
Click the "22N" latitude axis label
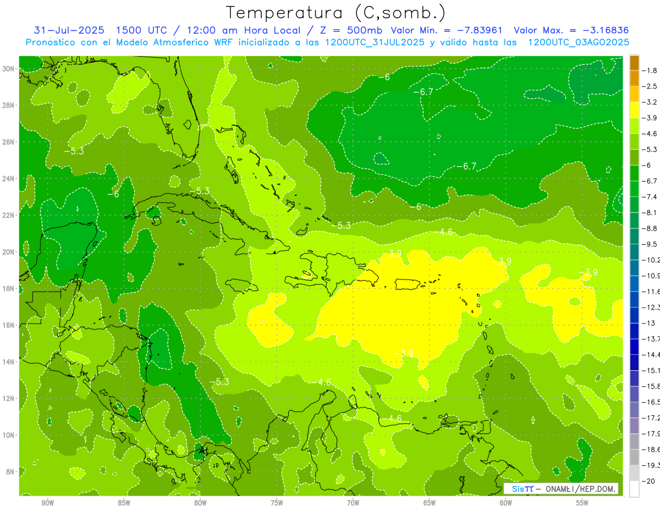[x=8, y=215]
